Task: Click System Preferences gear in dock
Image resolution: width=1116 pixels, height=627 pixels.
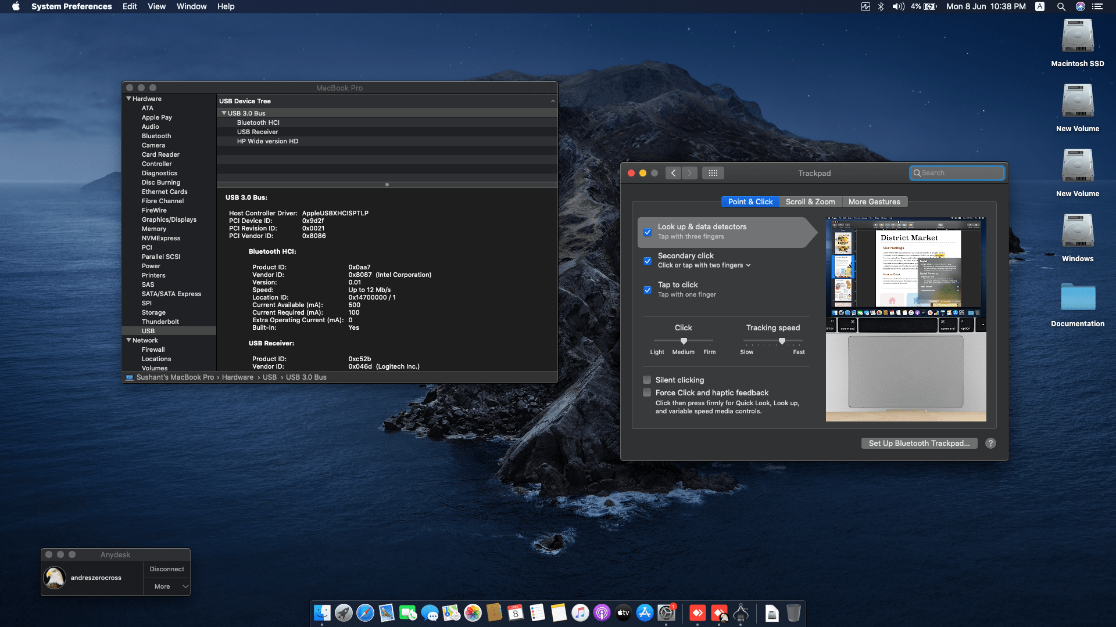Action: tap(666, 613)
